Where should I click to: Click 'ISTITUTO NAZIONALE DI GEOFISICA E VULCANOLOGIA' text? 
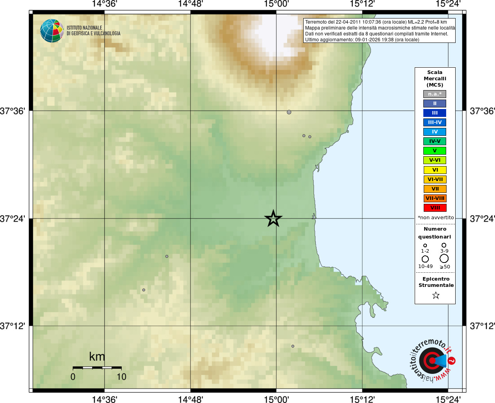pyautogui.click(x=93, y=31)
